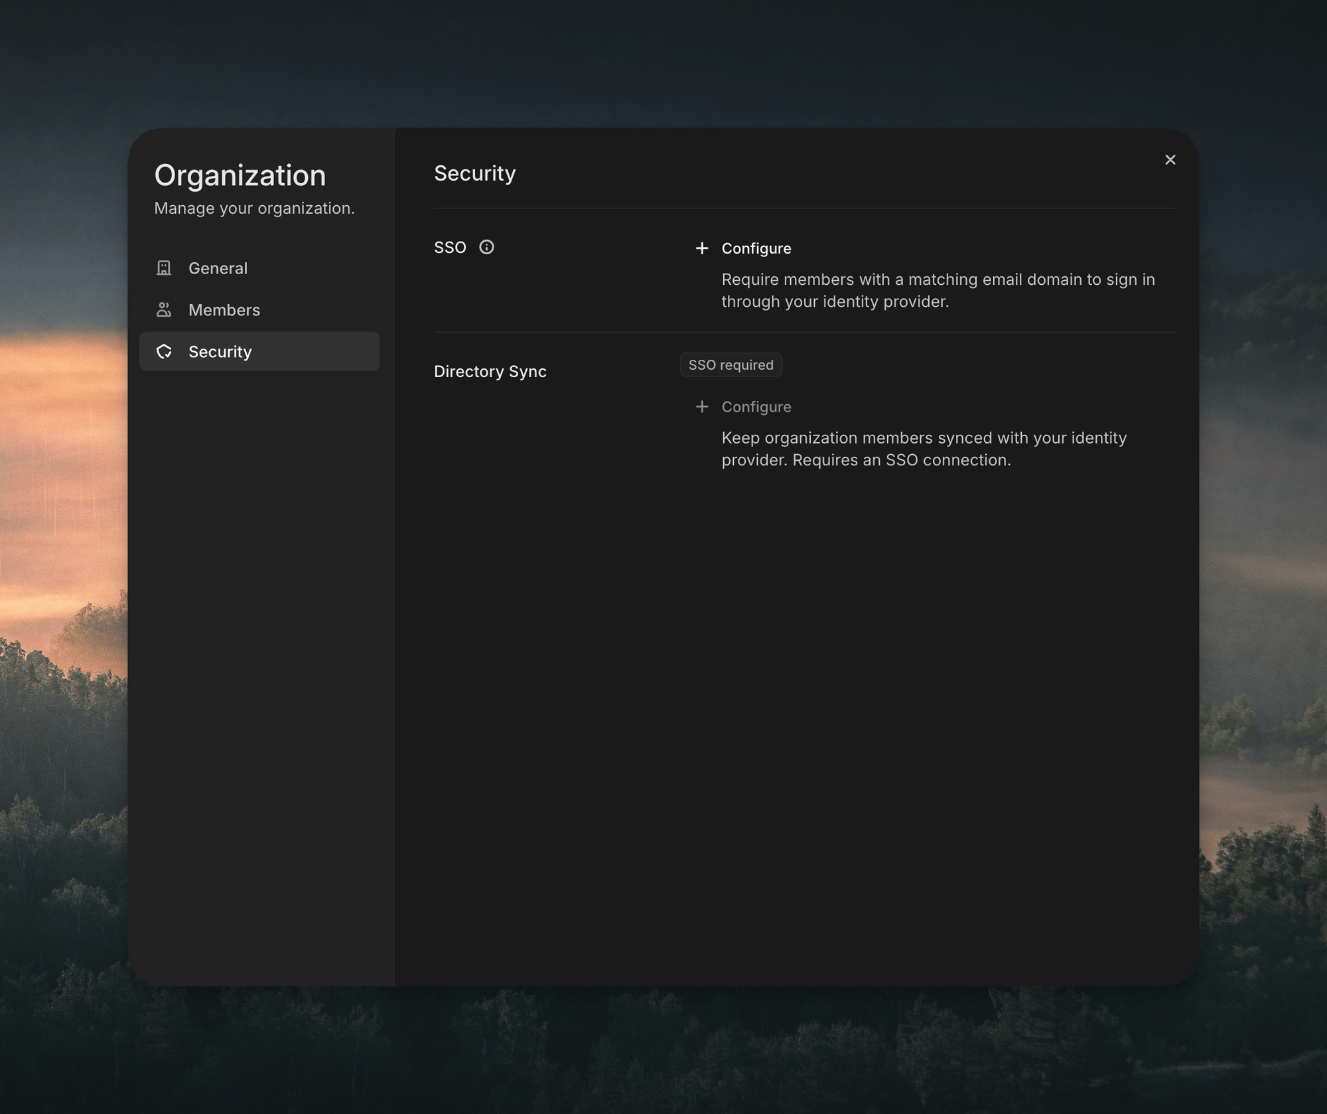The image size is (1327, 1114).
Task: Click the 'Require members with a matching email domain' description
Action: coord(938,290)
